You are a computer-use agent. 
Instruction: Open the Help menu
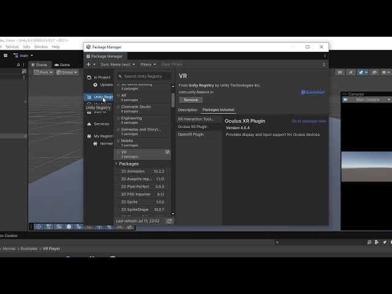[56, 47]
